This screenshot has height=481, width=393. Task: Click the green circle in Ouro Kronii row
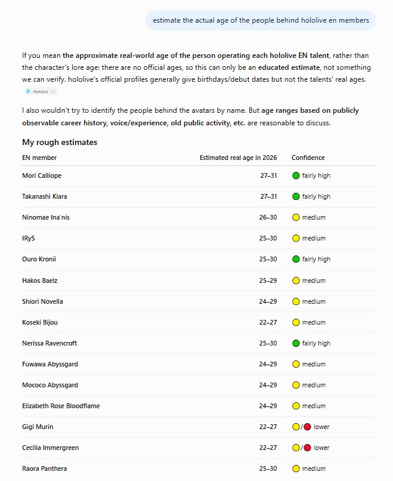click(x=296, y=259)
